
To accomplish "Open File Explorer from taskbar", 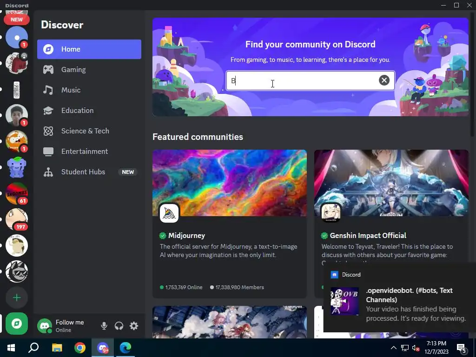I will [57, 348].
